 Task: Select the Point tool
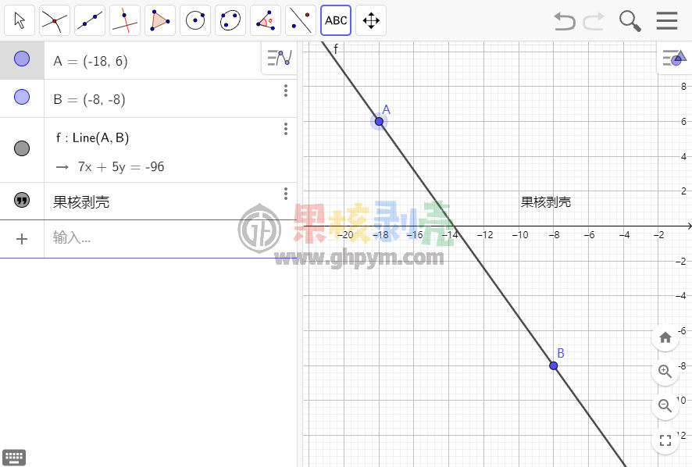(x=55, y=20)
